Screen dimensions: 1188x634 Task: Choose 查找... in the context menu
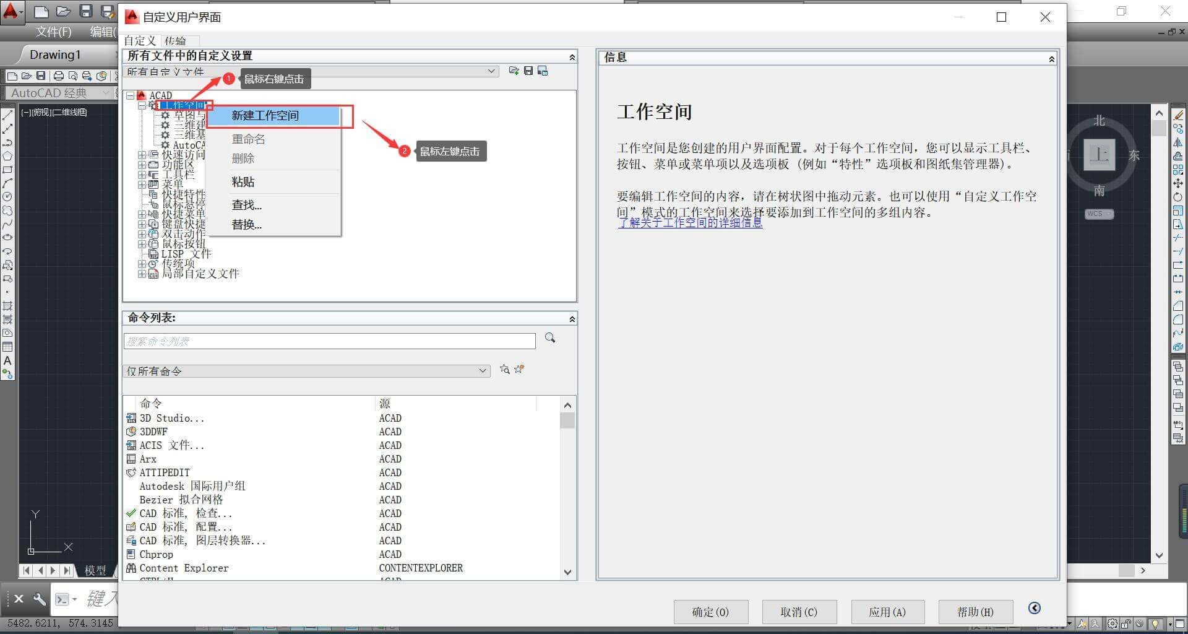[273, 205]
